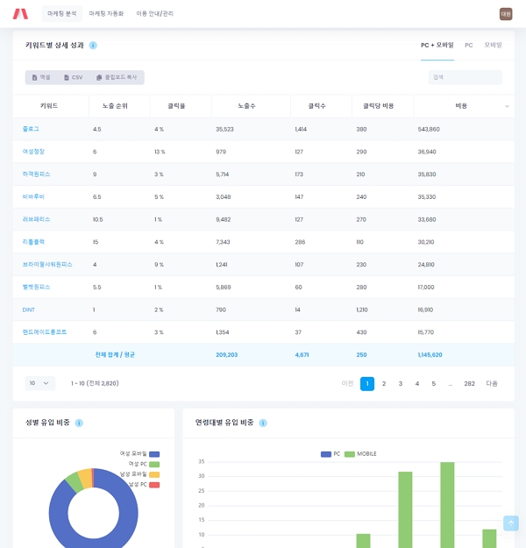The image size is (526, 548).
Task: Click info icon beside 성별 유입 비중
Action: click(x=79, y=423)
